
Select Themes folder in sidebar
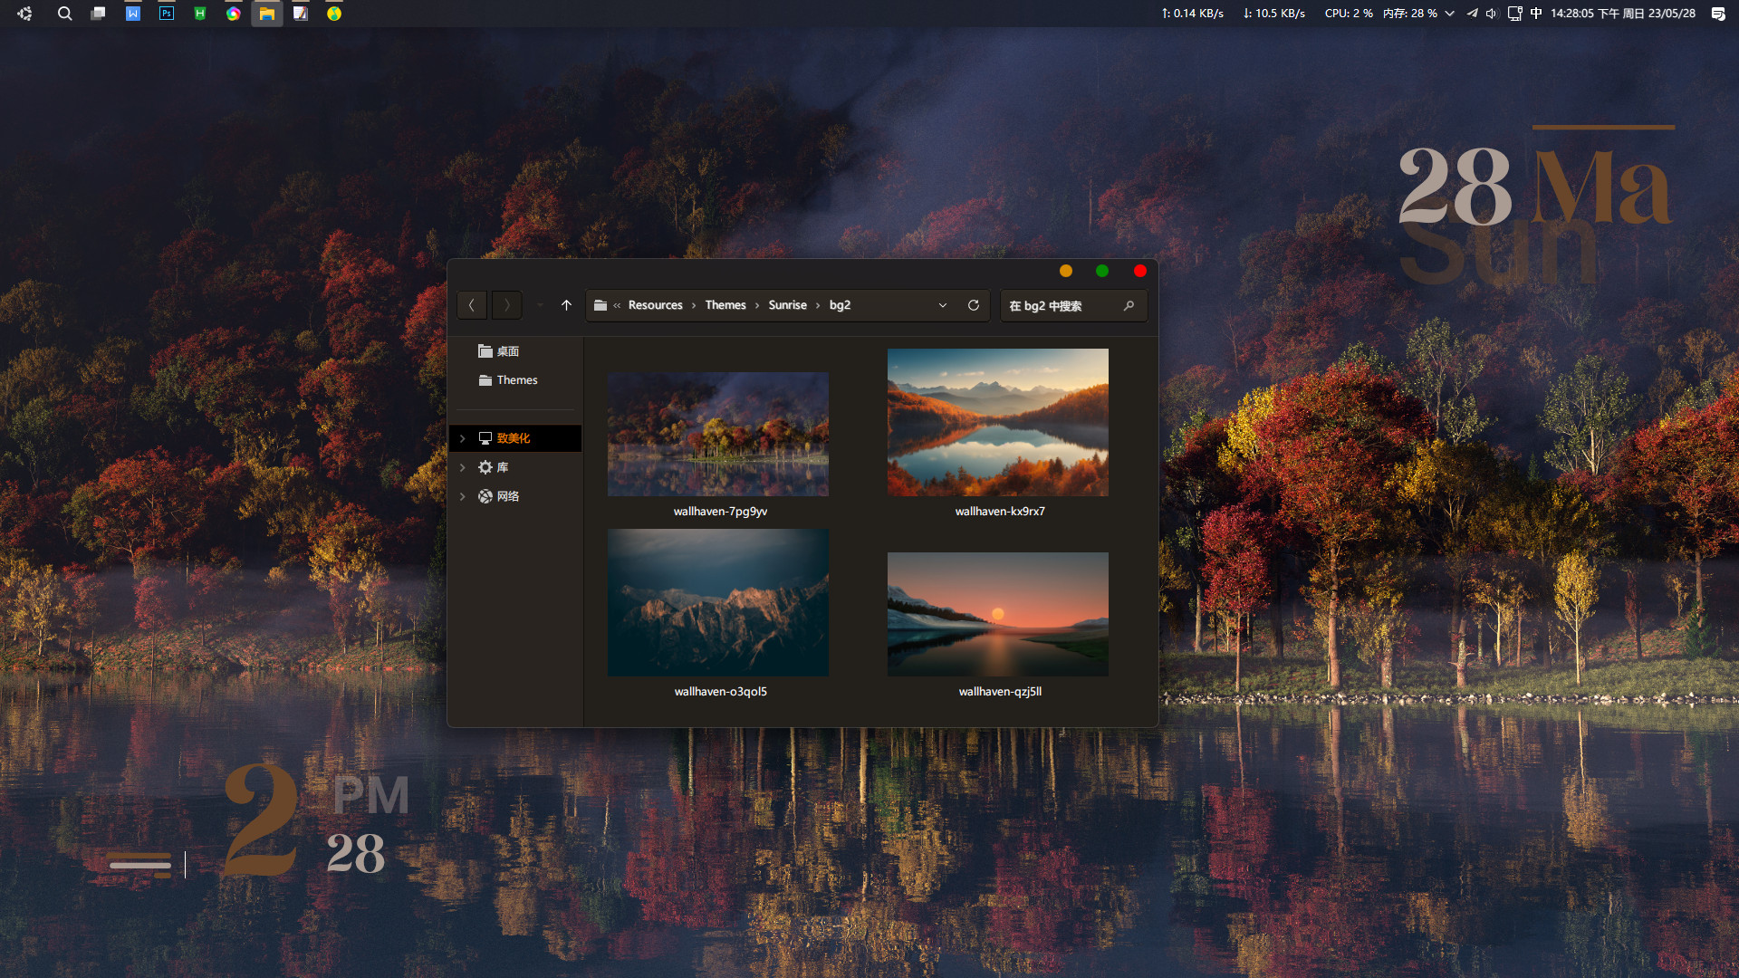(516, 380)
